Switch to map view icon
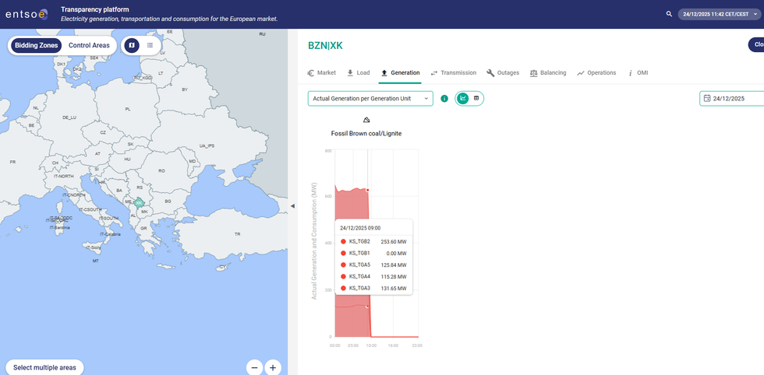Viewport: 764px width, 375px height. [132, 45]
